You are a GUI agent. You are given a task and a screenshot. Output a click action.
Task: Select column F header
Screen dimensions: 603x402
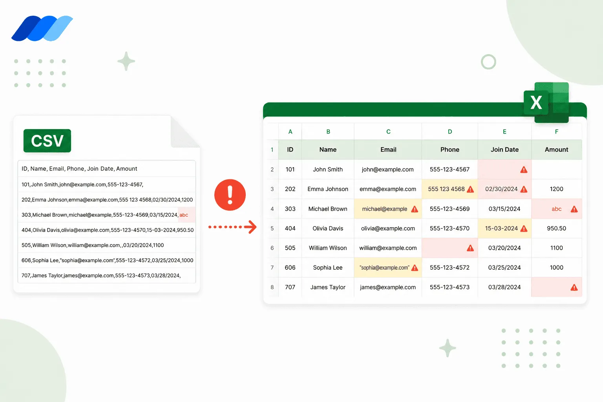coord(557,132)
